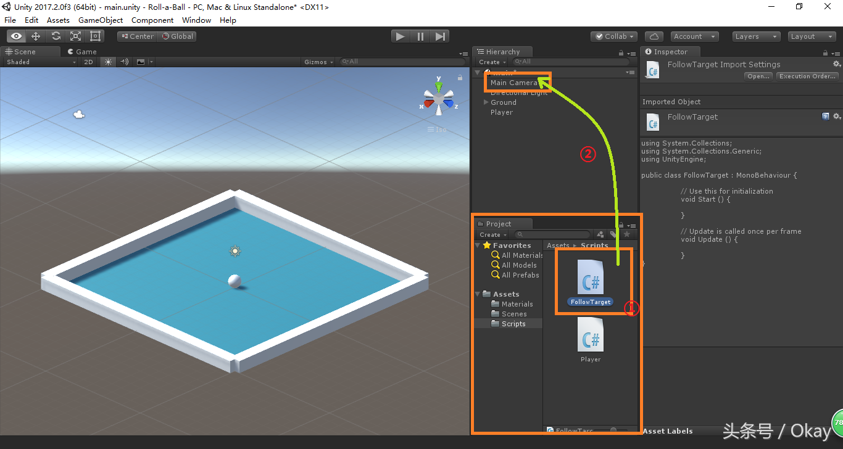
Task: Click the scene orientation gizmo center cube
Action: click(x=439, y=99)
